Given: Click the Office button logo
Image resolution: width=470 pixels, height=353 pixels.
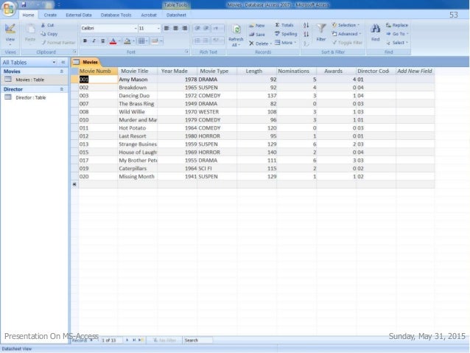Looking at the screenshot, I should pos(9,8).
